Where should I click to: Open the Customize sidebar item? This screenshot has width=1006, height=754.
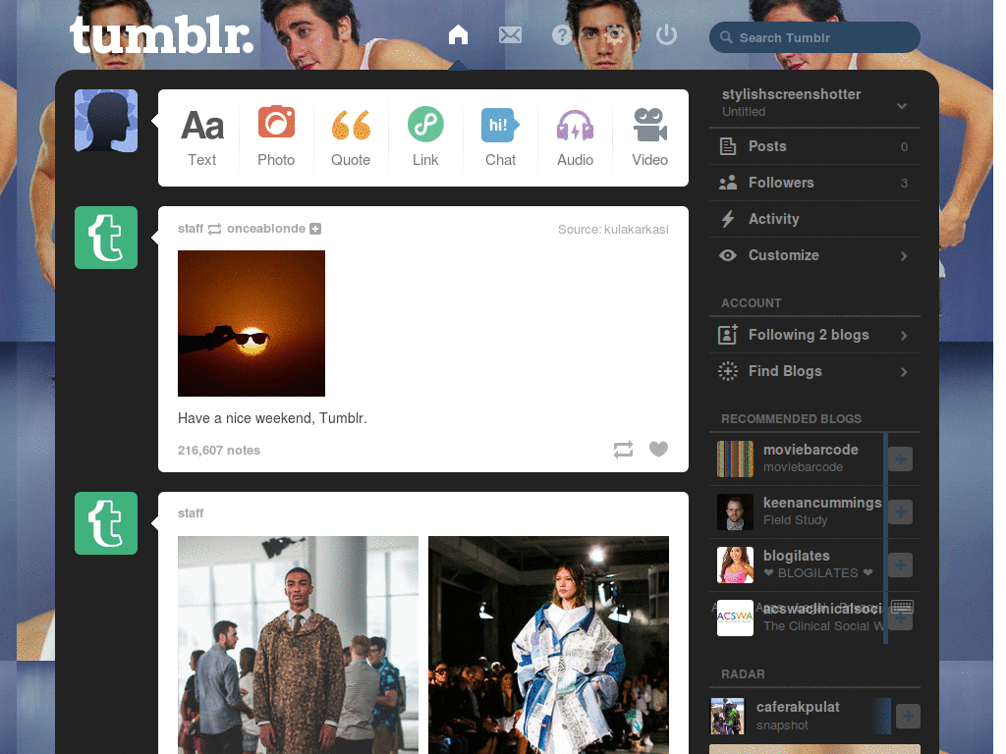click(x=814, y=255)
